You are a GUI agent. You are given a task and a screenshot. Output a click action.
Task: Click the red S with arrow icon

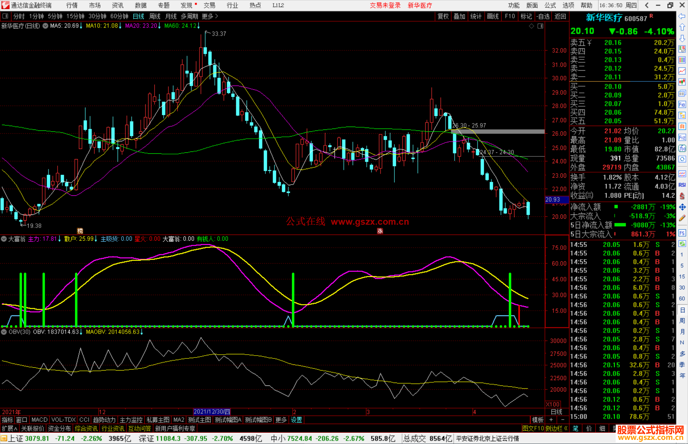(682, 196)
